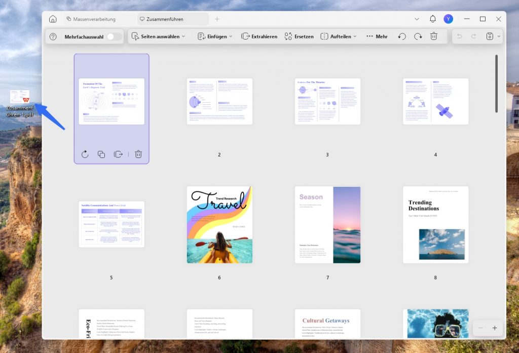The width and height of the screenshot is (519, 353).
Task: Delete pages with the toolbar trash icon
Action: pyautogui.click(x=434, y=36)
